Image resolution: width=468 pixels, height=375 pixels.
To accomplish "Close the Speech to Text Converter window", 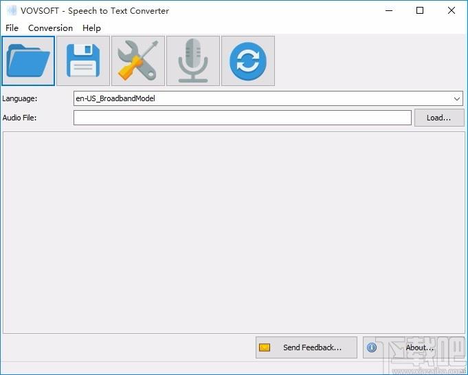I will pyautogui.click(x=452, y=11).
